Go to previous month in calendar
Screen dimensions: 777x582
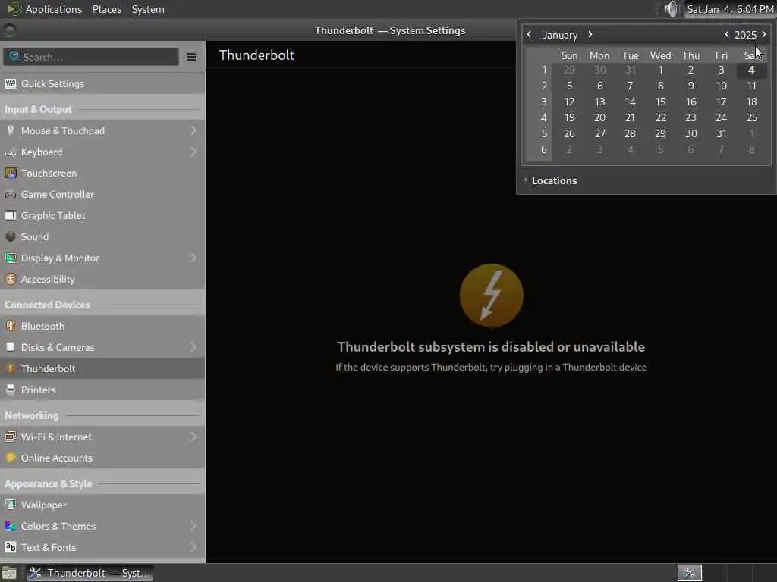(529, 35)
